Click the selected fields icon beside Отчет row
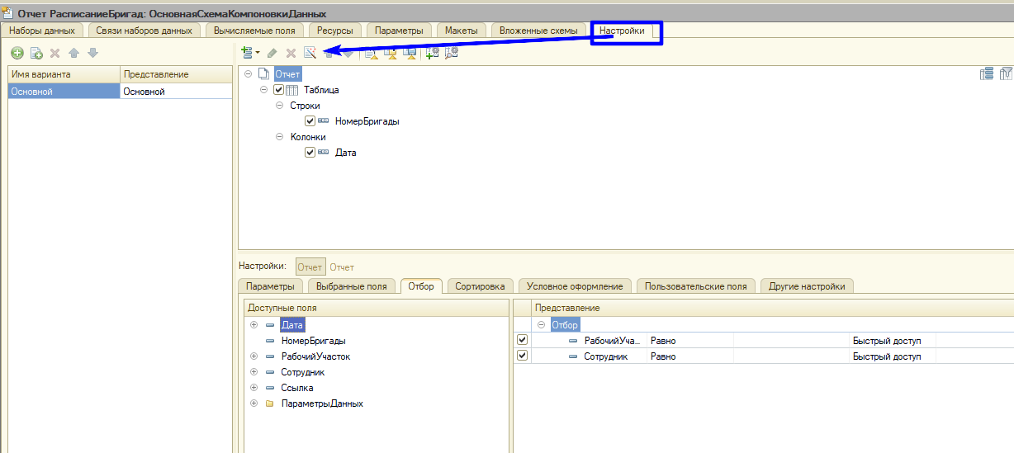This screenshot has width=1014, height=453. coord(986,74)
